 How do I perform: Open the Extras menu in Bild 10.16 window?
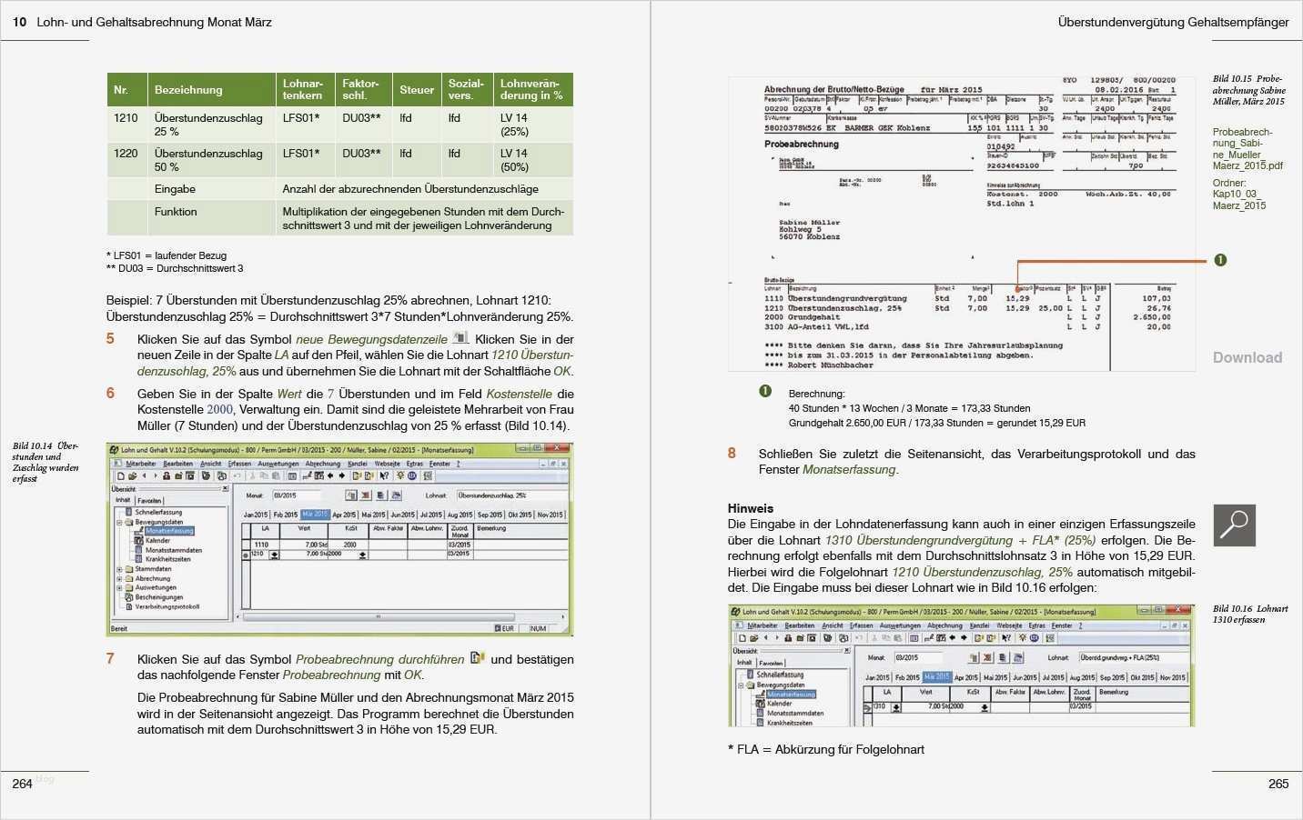[x=1036, y=625]
